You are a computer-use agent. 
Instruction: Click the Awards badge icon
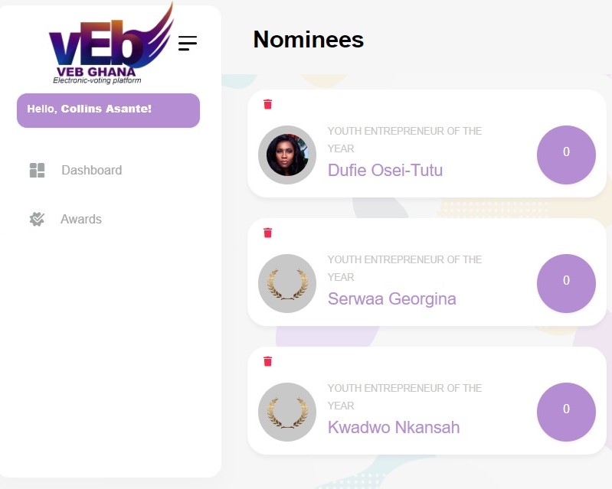point(37,220)
